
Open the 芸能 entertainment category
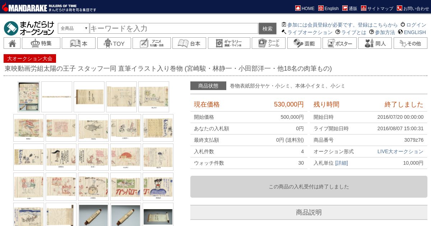point(304,43)
